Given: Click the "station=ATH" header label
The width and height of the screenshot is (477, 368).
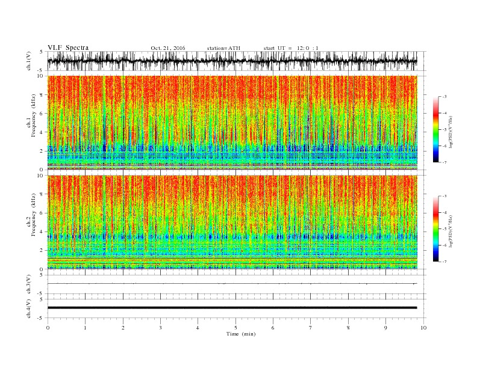Looking at the screenshot, I should 223,48.
